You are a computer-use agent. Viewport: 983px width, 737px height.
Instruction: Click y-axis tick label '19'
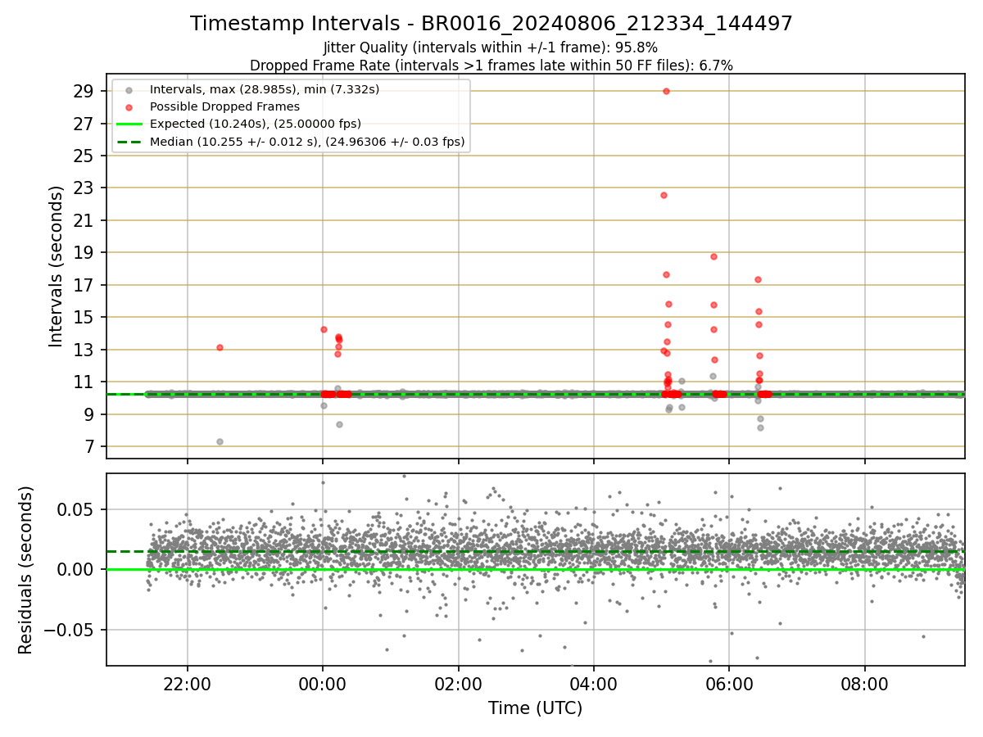84,252
